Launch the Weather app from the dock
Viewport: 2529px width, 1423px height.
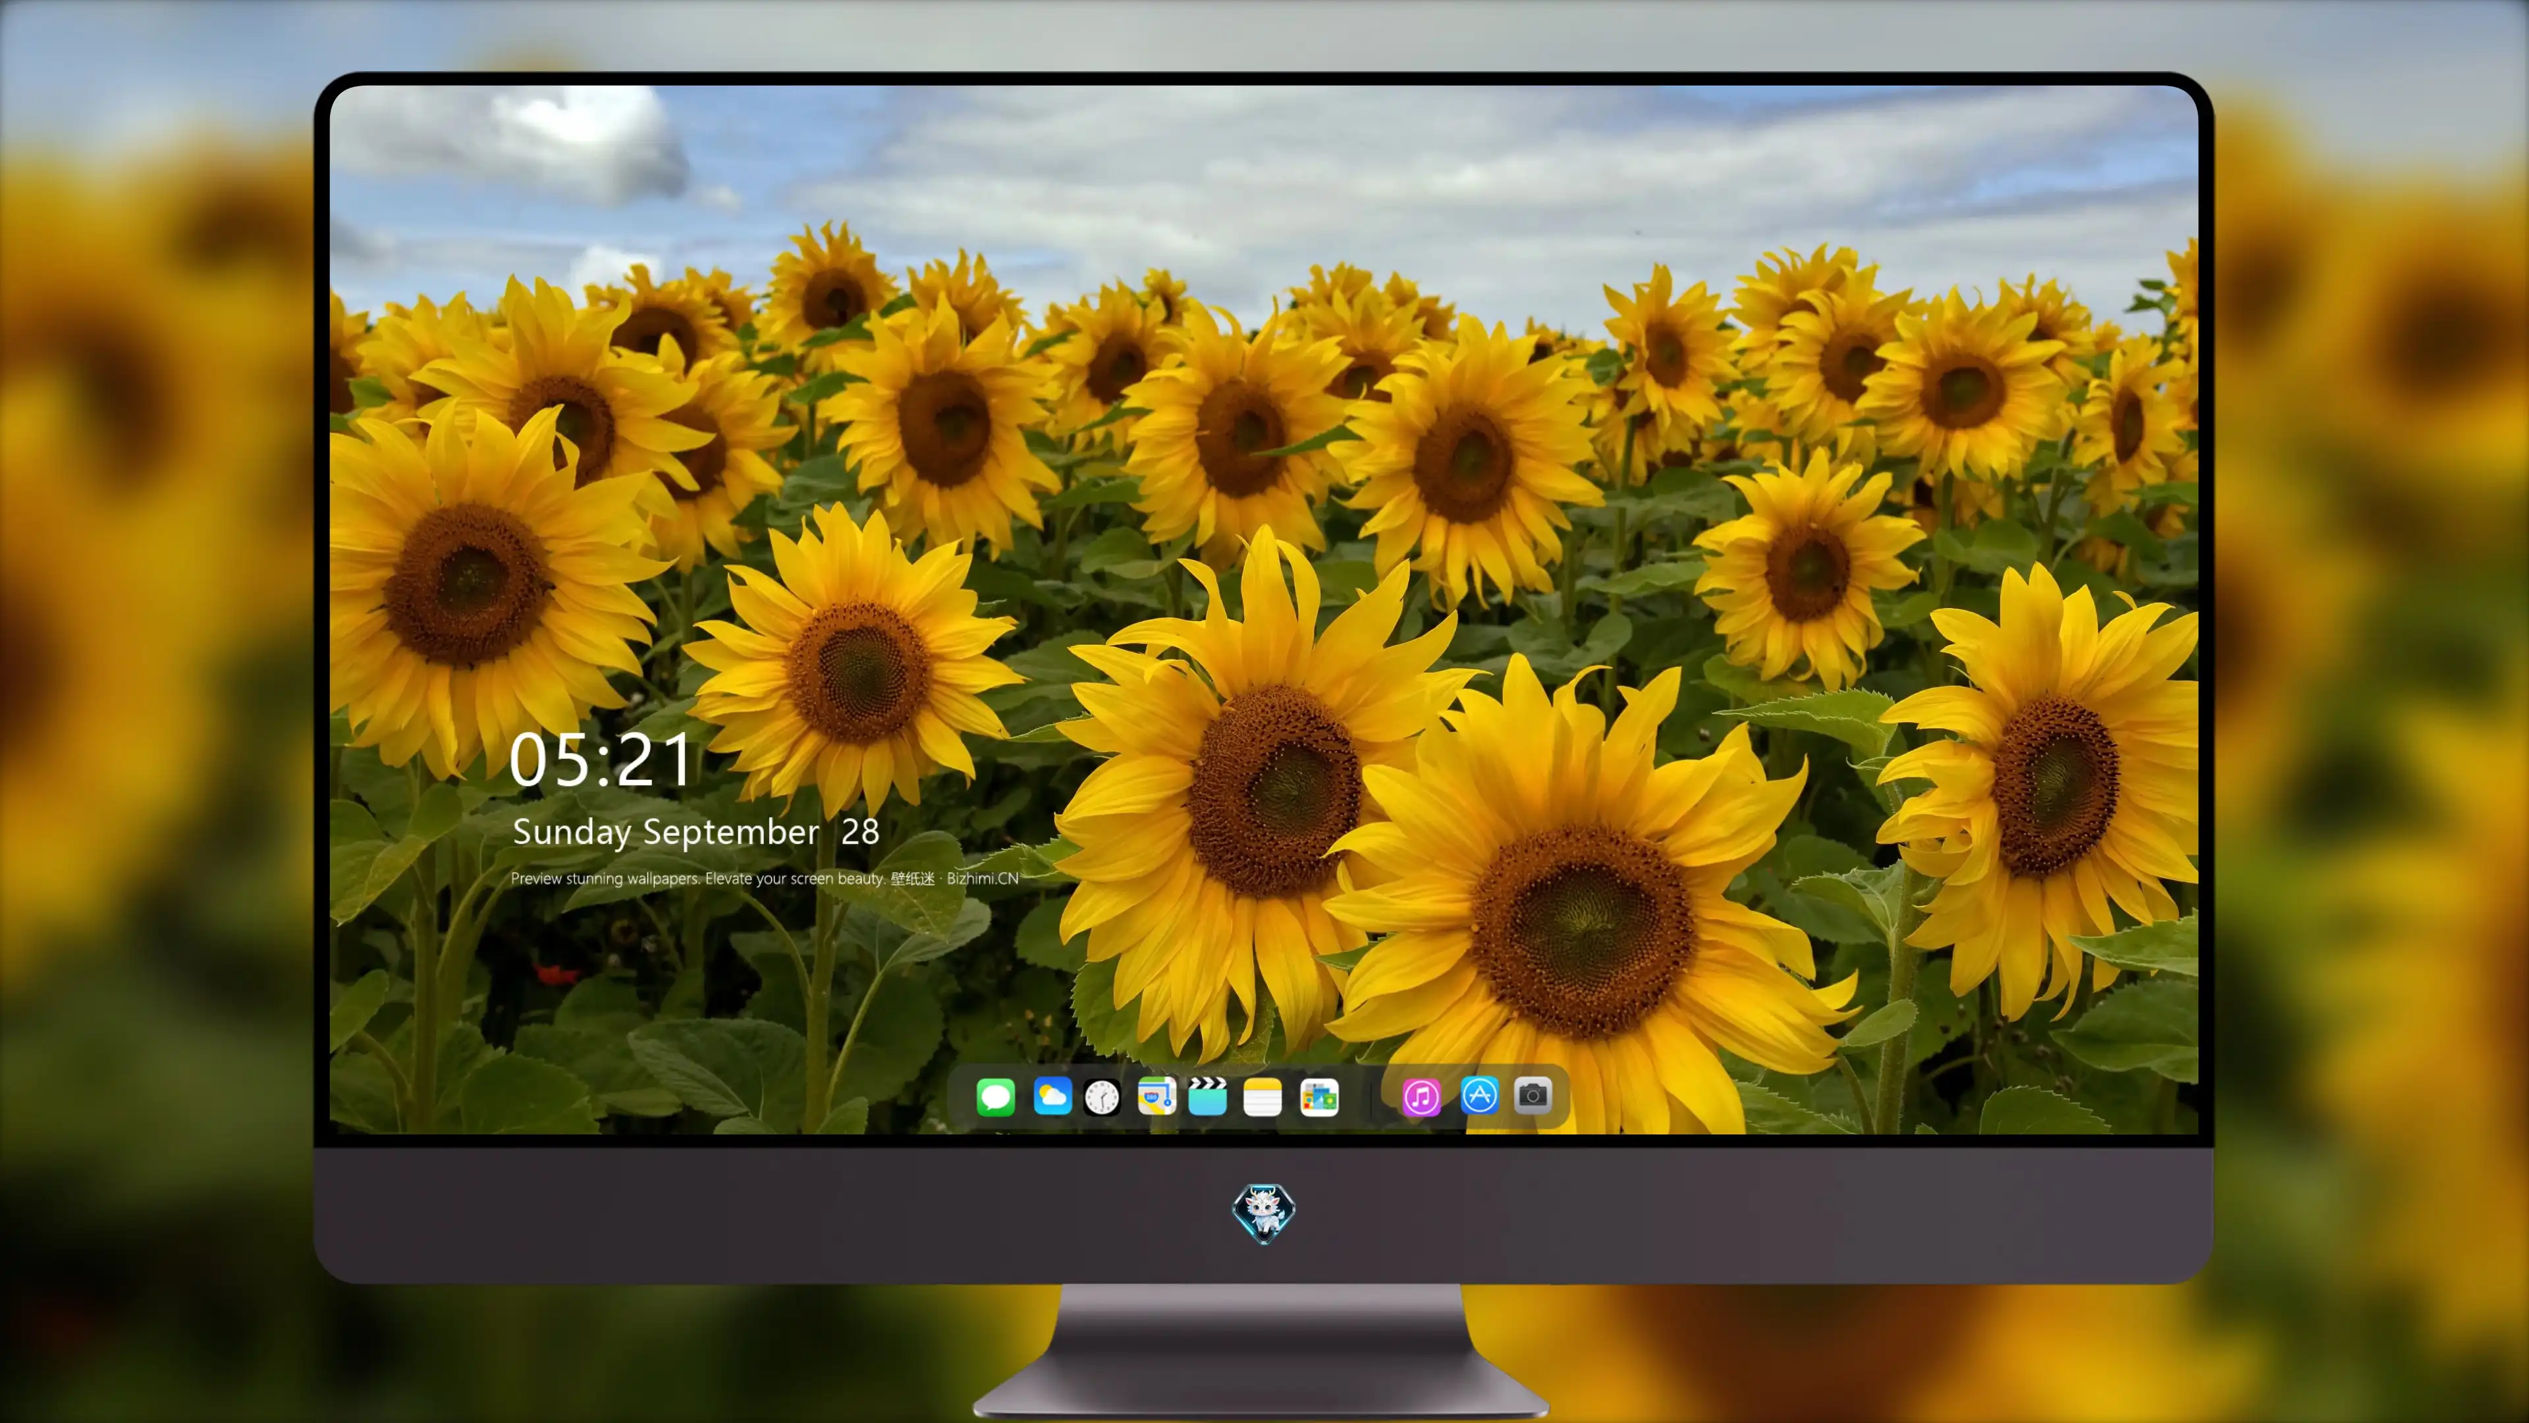coord(1052,1096)
